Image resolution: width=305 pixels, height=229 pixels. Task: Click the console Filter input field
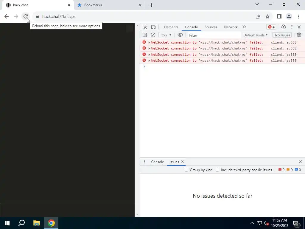[x=214, y=35]
